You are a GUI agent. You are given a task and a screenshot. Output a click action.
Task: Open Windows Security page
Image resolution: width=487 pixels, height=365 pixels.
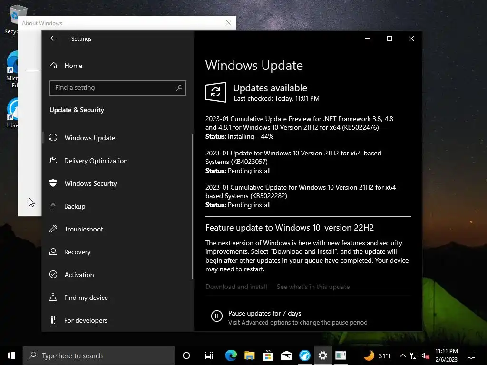[x=90, y=183]
